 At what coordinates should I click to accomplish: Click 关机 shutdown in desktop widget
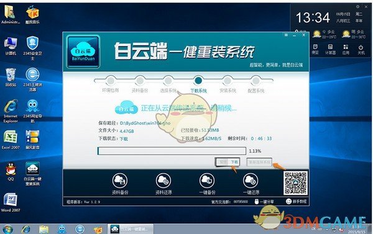[361, 49]
